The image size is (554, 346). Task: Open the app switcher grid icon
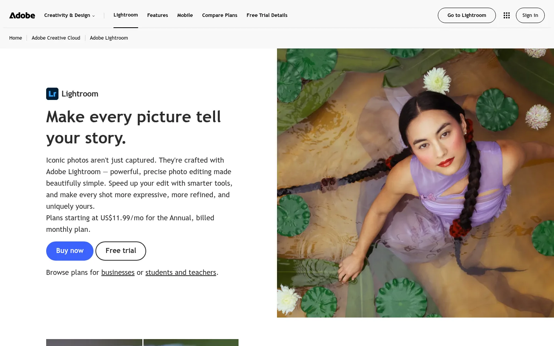507,15
